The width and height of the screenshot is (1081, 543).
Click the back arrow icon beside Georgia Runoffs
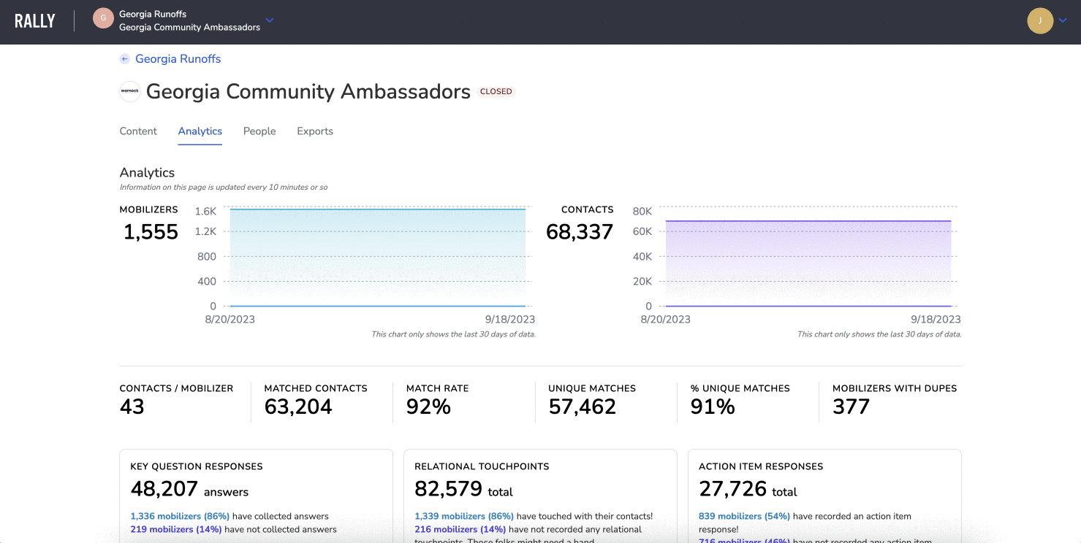[125, 59]
